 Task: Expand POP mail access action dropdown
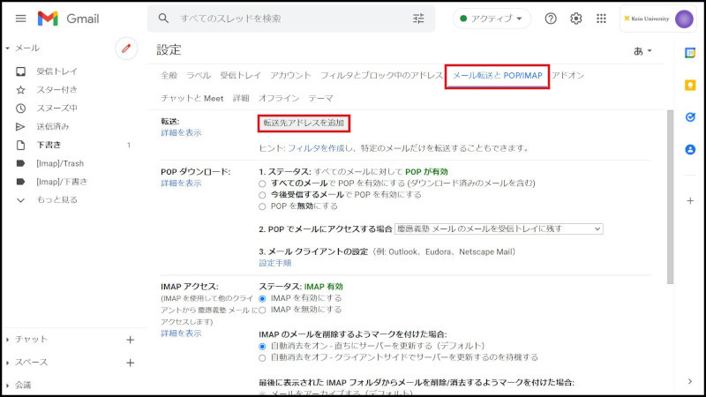[499, 229]
